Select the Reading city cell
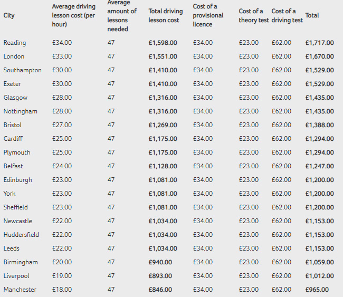 point(15,43)
